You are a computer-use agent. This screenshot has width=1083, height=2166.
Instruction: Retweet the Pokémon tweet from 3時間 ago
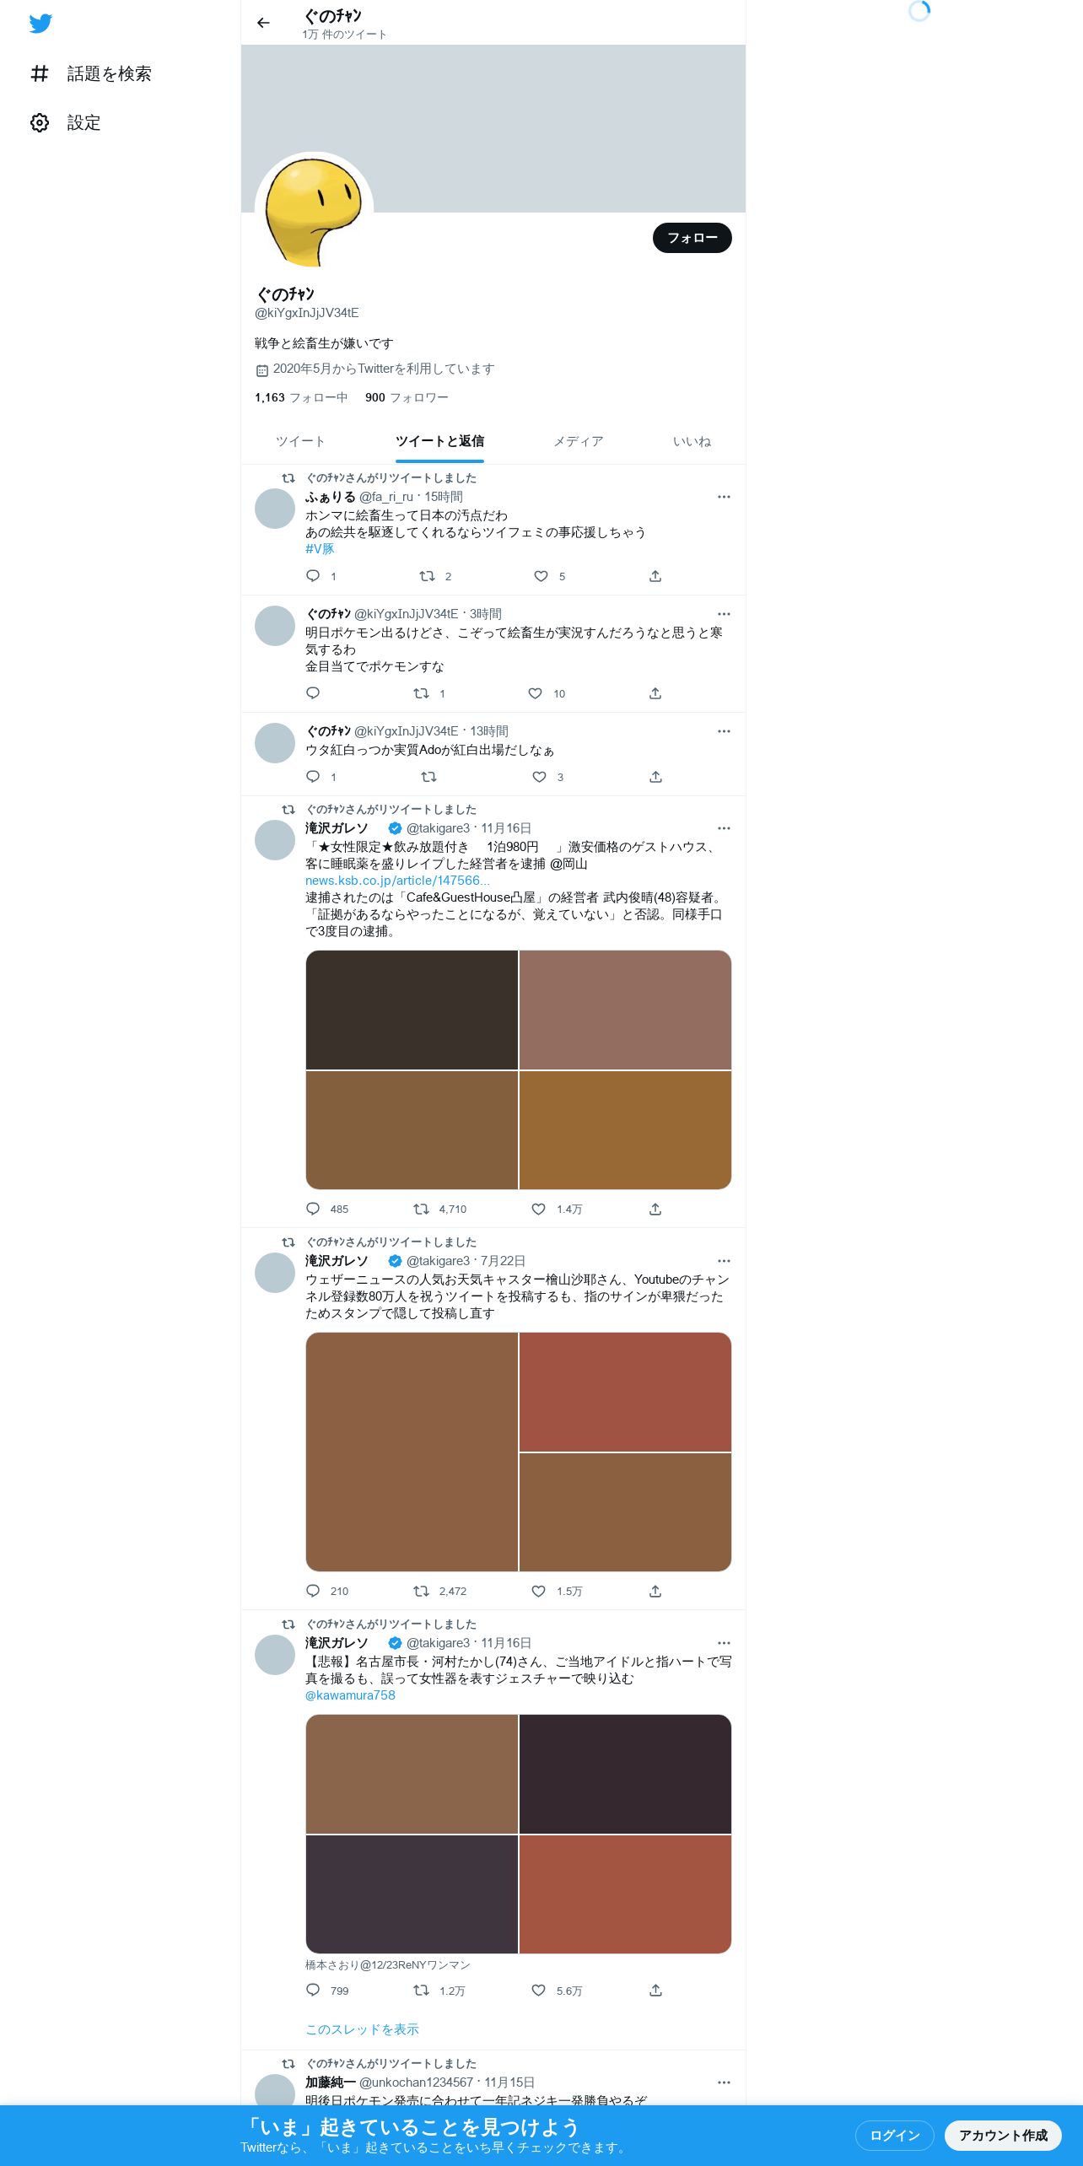(421, 693)
